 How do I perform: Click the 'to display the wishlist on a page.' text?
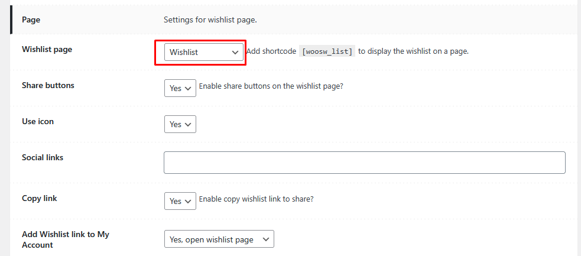[x=413, y=51]
